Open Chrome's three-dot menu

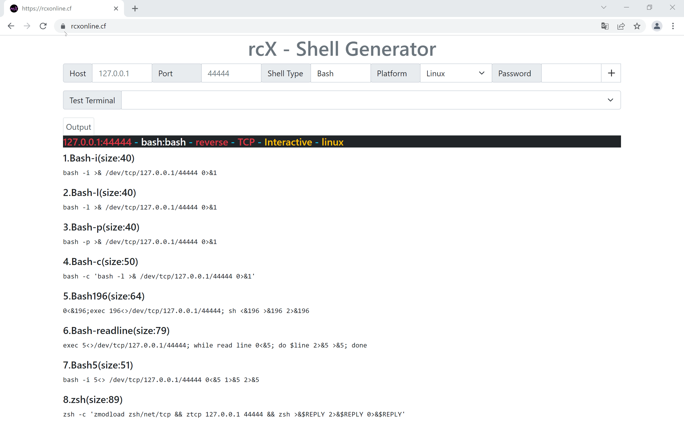click(673, 26)
